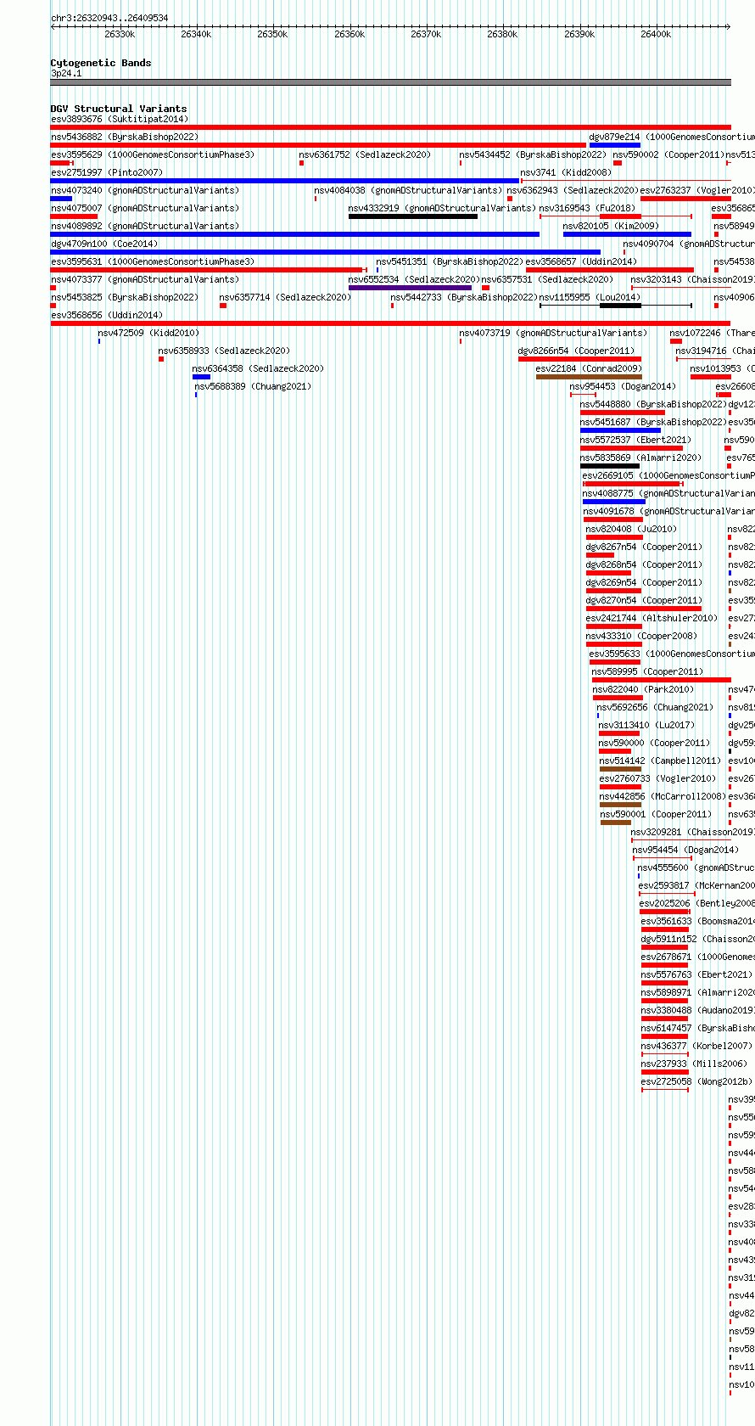755x1426 pixels.
Task: Open nsv6361752 (Sedlazeck2020) variant
Action: (365, 155)
